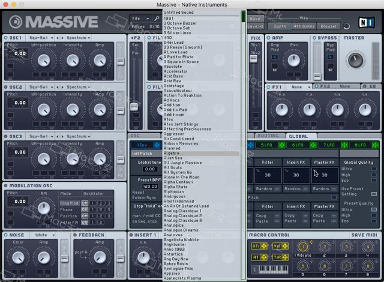Click the Macro 2 knob
Image resolution: width=384 pixels, height=282 pixels.
pos(325,247)
